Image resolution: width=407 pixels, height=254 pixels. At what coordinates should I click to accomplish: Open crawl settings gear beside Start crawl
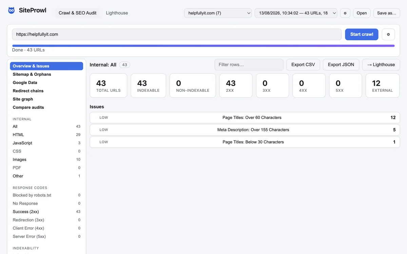388,34
